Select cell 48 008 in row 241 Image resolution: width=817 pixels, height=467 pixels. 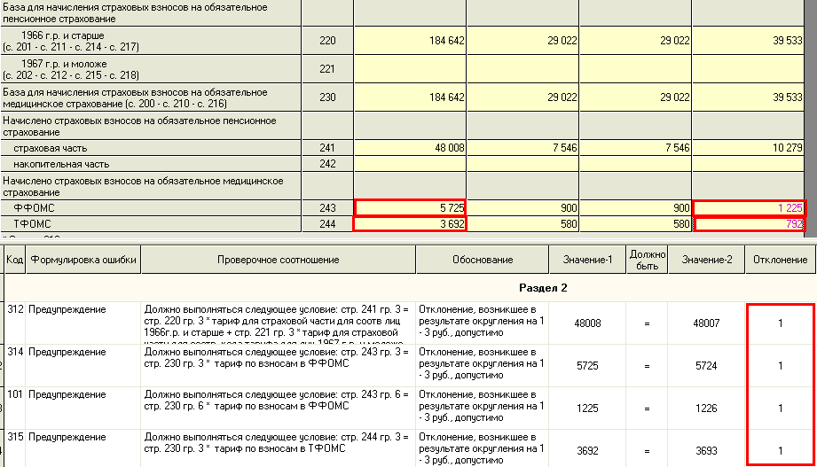pos(410,148)
